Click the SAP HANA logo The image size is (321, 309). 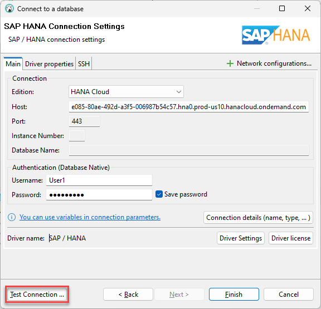click(x=276, y=35)
